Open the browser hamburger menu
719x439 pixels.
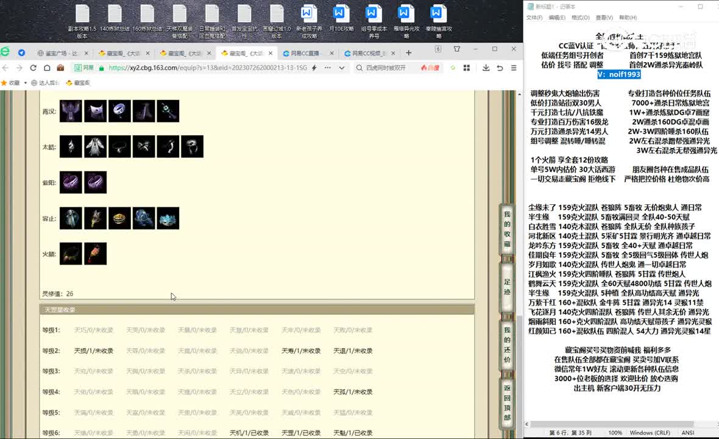[514, 68]
